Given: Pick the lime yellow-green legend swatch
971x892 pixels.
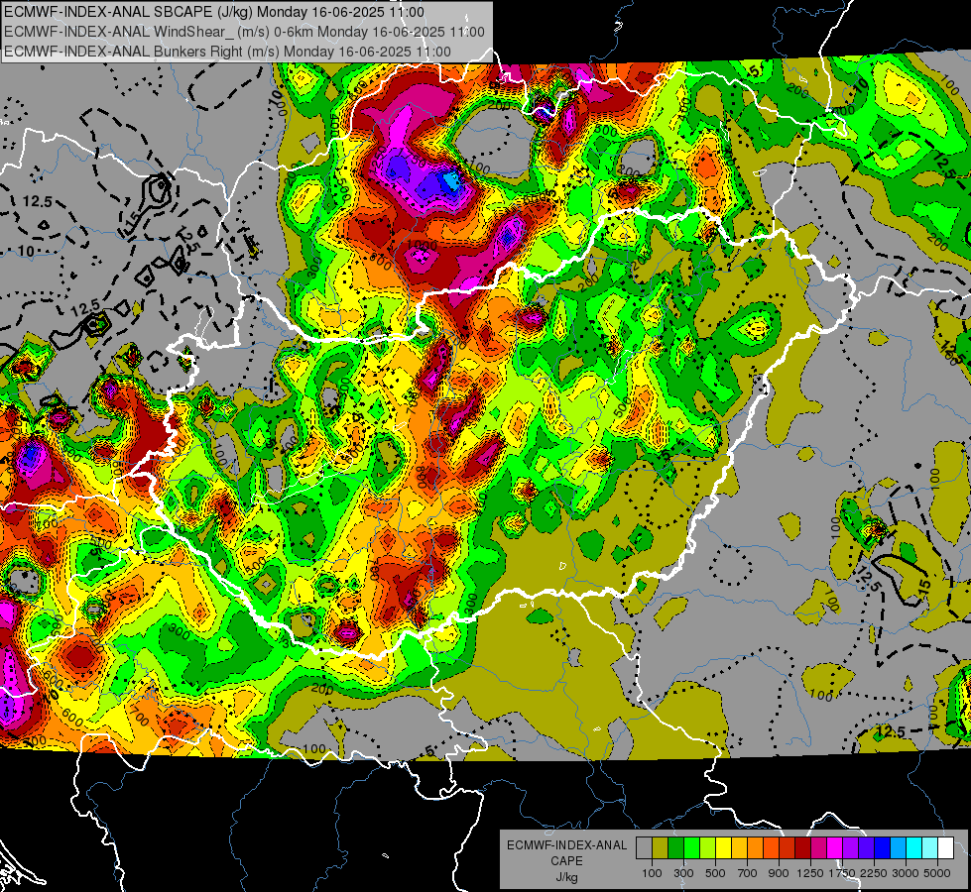Looking at the screenshot, I should (x=708, y=848).
